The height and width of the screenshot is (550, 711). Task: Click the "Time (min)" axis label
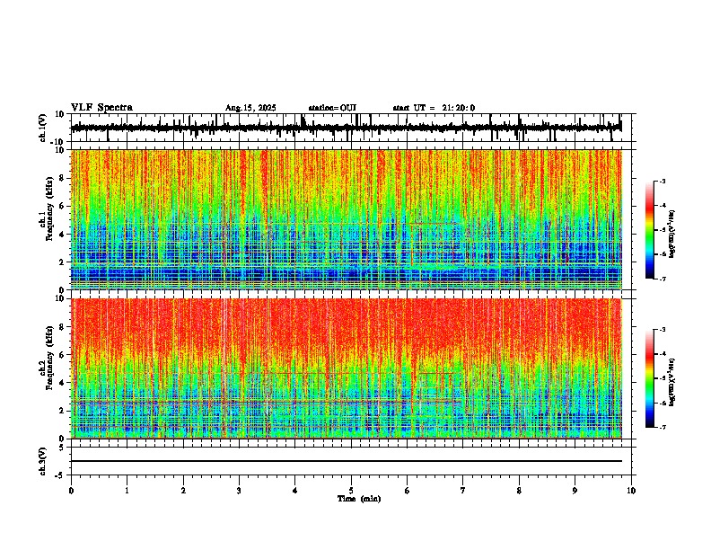pyautogui.click(x=359, y=499)
